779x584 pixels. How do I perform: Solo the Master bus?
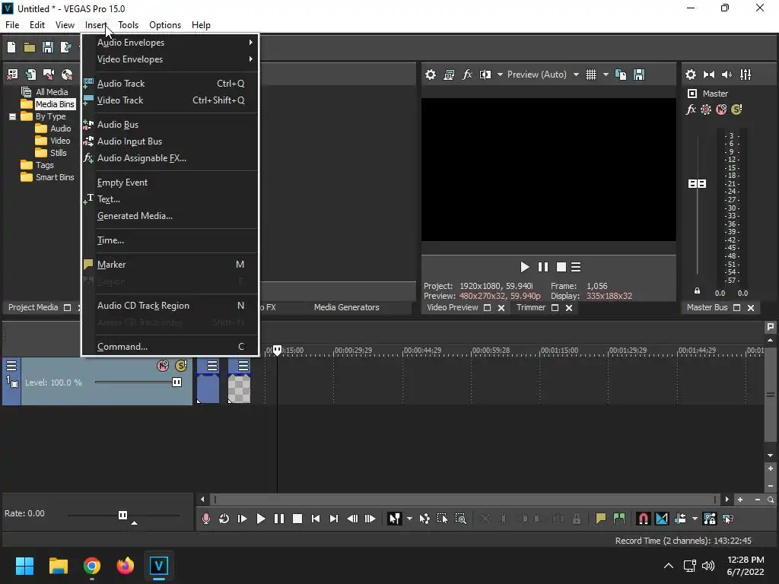pos(736,109)
